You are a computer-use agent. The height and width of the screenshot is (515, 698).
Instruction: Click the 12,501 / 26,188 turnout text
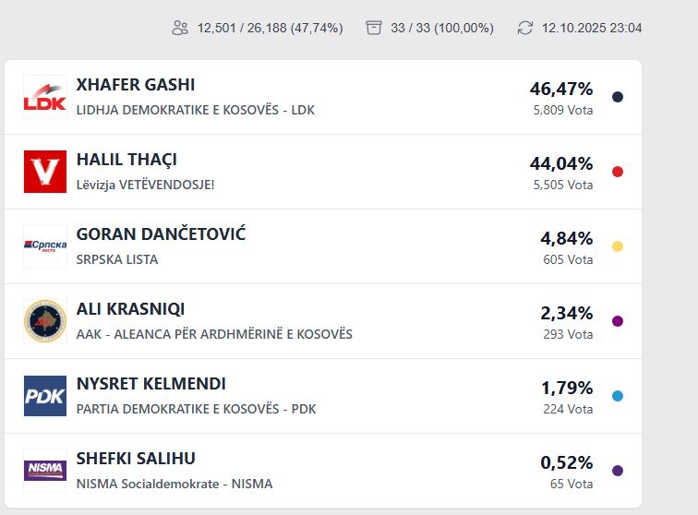coord(270,28)
